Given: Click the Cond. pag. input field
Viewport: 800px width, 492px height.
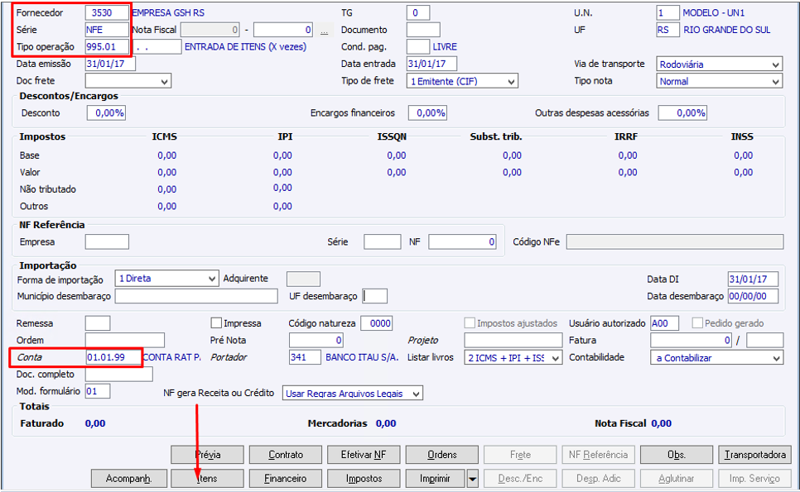Looking at the screenshot, I should coord(418,47).
